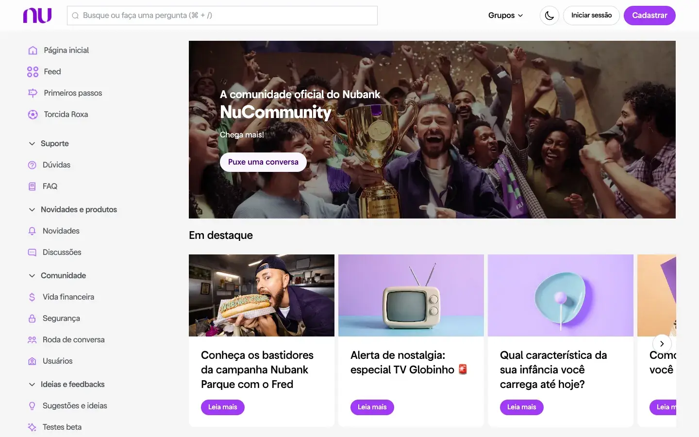
Task: Click the Iniciar sessão button
Action: click(x=591, y=16)
